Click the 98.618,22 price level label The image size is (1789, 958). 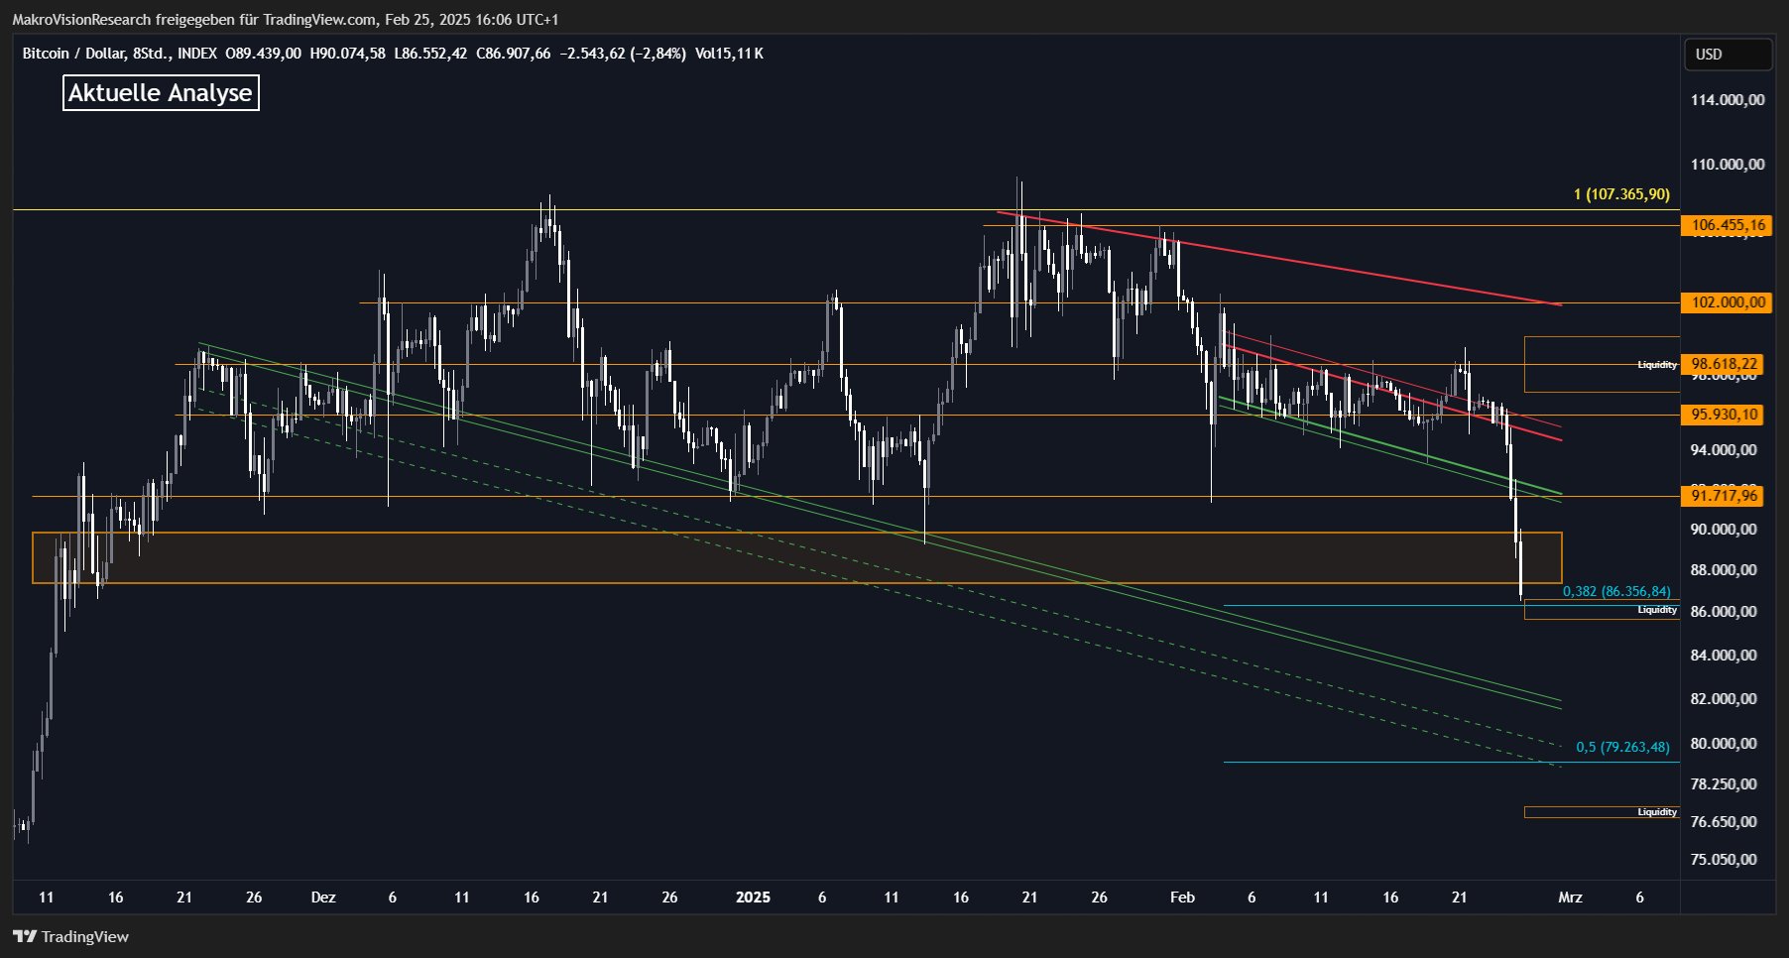[x=1724, y=364]
